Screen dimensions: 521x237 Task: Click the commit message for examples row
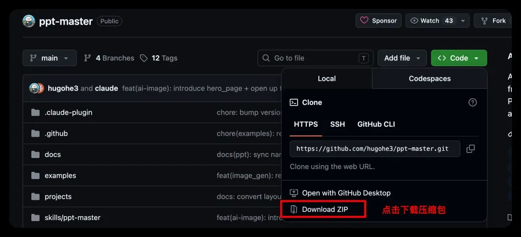tap(249, 176)
